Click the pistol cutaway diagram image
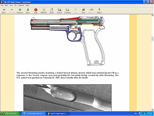 68,41
